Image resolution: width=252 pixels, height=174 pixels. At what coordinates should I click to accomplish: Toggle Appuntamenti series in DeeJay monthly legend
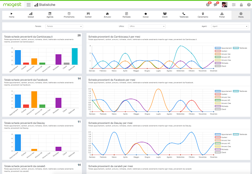point(223,134)
